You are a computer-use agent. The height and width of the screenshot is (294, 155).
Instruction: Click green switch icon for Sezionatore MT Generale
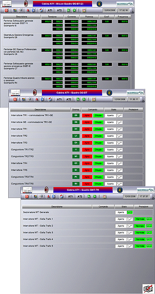point(130,212)
